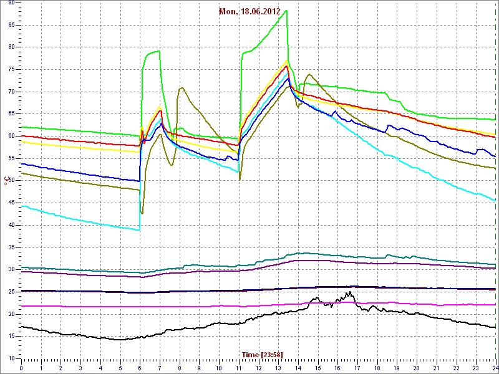The height and width of the screenshot is (374, 499).
Task: Click the magenta line above hour 12
Action: [x=259, y=305]
